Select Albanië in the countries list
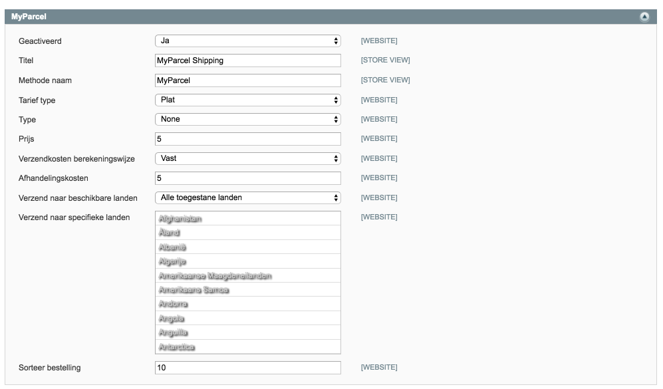Image resolution: width=663 pixels, height=389 pixels. coord(248,247)
